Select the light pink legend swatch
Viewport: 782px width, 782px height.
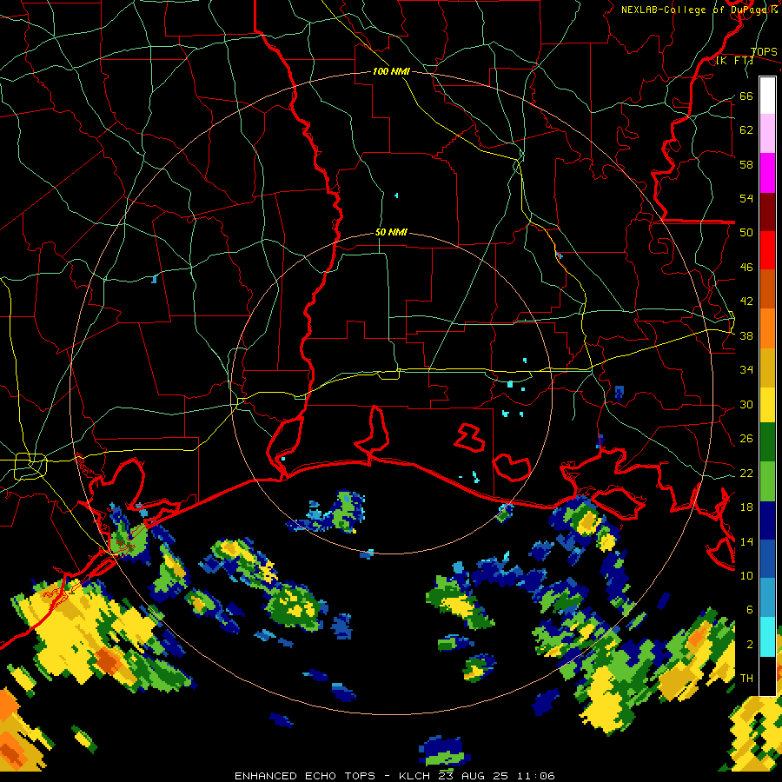pos(767,133)
